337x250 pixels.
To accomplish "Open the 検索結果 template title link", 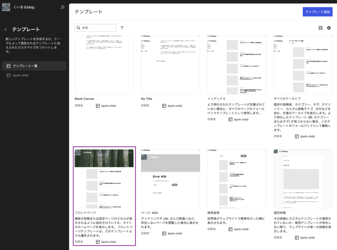I will (213, 213).
